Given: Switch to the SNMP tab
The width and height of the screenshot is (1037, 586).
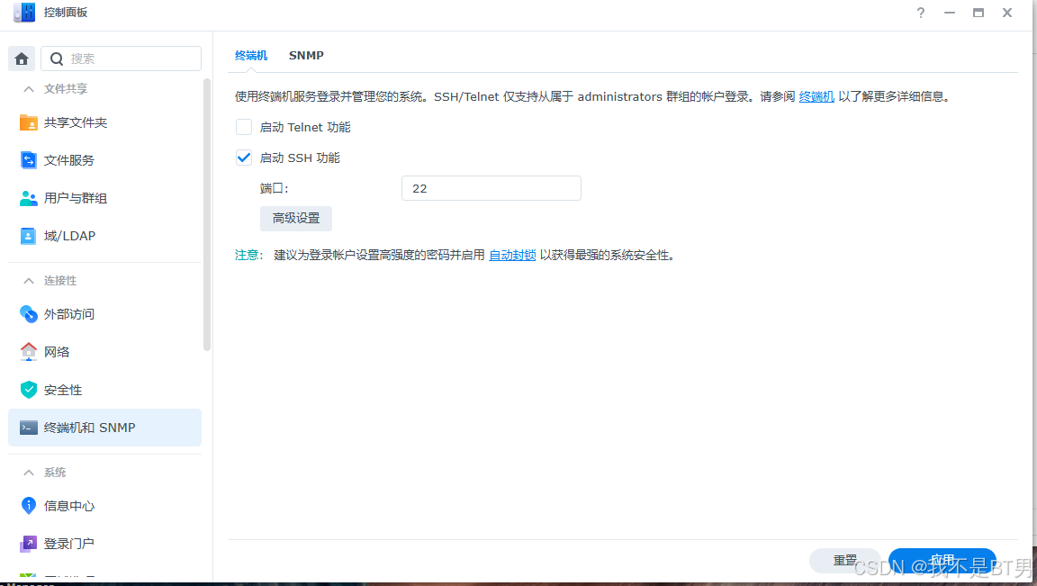Looking at the screenshot, I should (x=306, y=55).
